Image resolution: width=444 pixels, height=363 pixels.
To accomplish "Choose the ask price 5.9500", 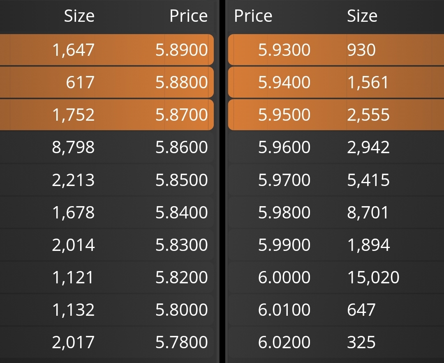I will (x=284, y=115).
